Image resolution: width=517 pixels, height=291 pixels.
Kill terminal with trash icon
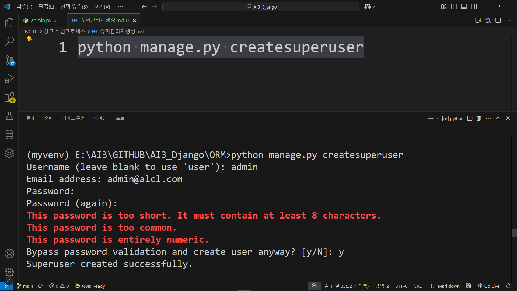479,118
